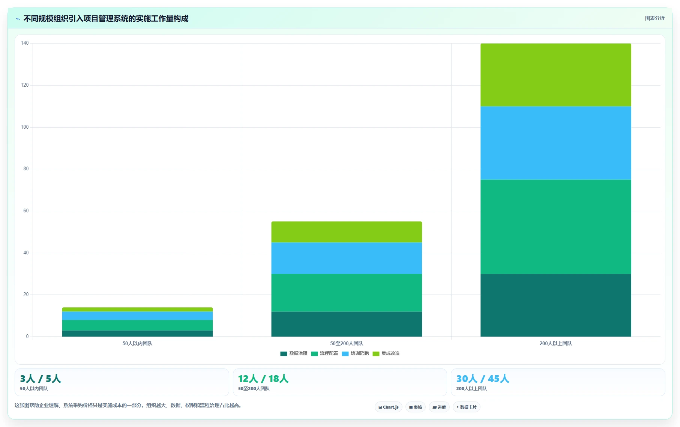Viewport: 680px width, 427px height.
Task: Select the 流程配置 segment of the 50人以内团队 bar
Action: point(137,325)
